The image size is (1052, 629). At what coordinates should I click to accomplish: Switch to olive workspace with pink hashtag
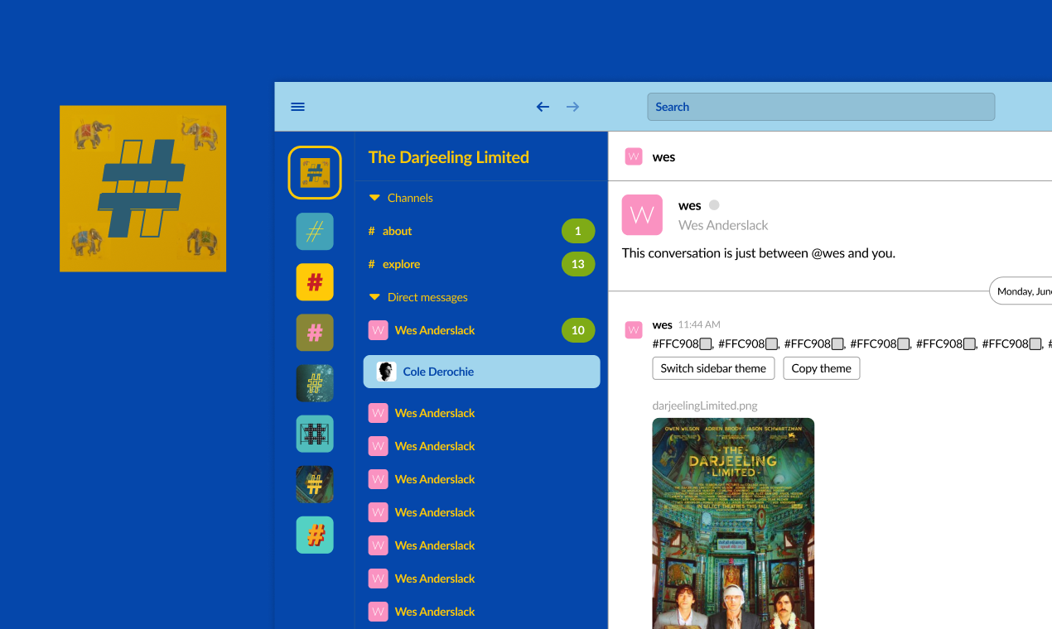[315, 333]
